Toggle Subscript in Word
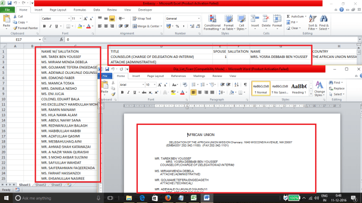This screenshot has width=362, height=203. point(150,92)
